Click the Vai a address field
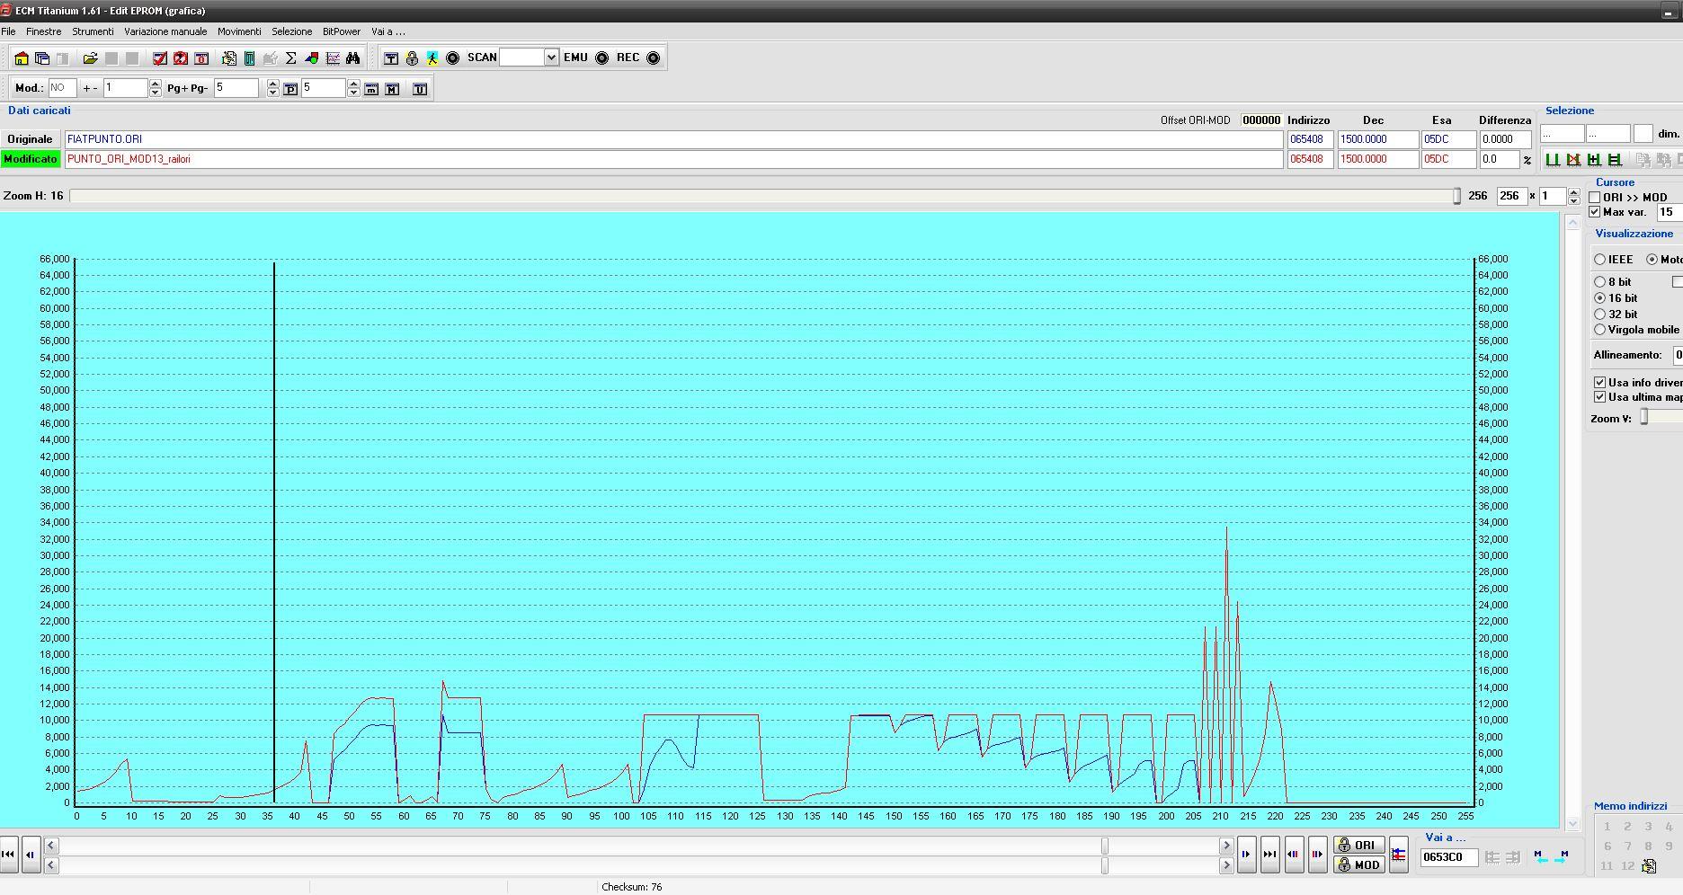Viewport: 1683px width, 895px height. tap(1447, 857)
